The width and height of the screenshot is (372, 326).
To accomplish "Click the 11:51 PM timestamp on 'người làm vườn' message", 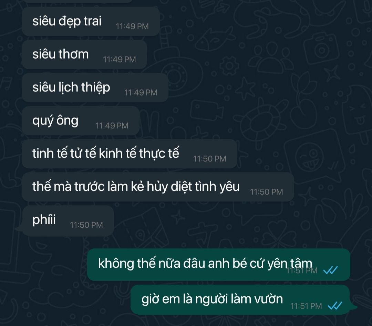I will 306,306.
